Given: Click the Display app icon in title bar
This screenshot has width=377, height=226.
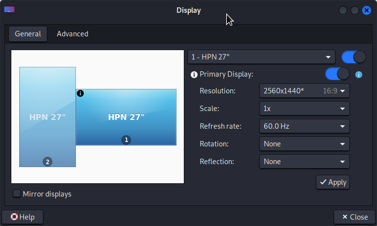Looking at the screenshot, I should pos(9,10).
